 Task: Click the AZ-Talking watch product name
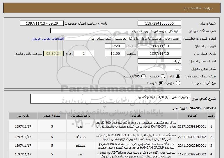click(x=136, y=155)
